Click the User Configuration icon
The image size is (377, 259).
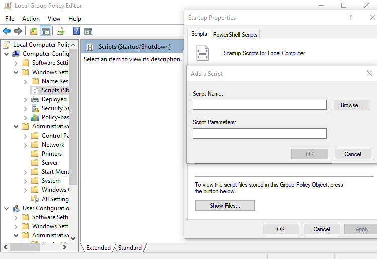16,208
